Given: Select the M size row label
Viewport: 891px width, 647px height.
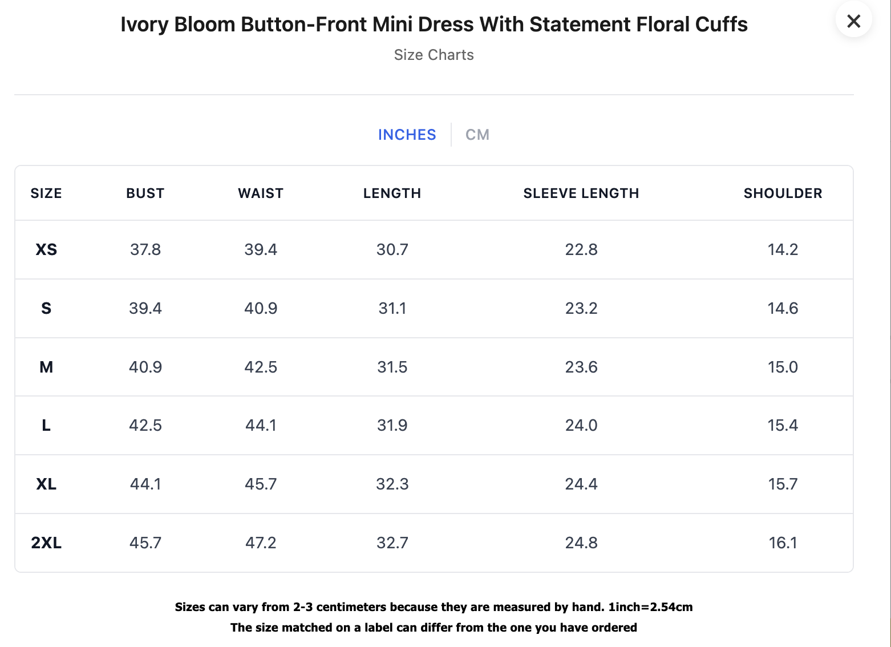Looking at the screenshot, I should coord(46,367).
